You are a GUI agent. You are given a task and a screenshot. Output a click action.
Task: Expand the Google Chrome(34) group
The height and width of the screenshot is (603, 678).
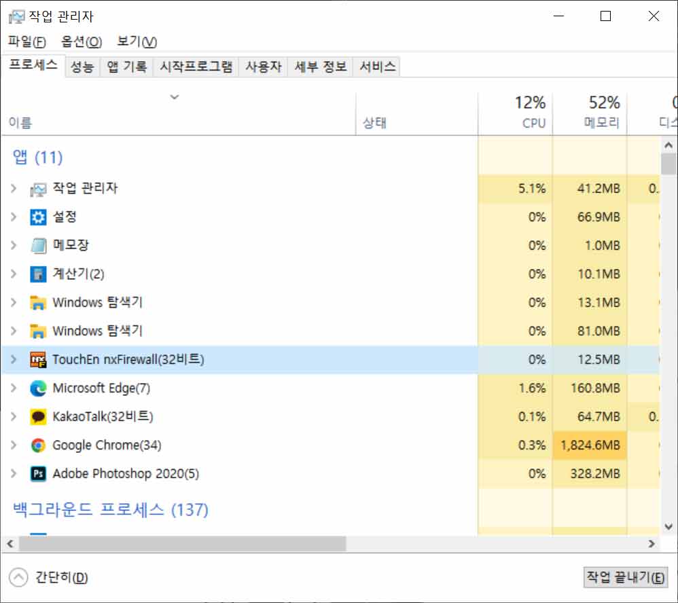[14, 445]
